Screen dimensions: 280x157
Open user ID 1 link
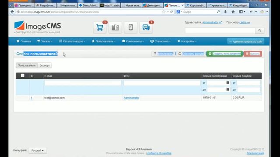[31, 98]
